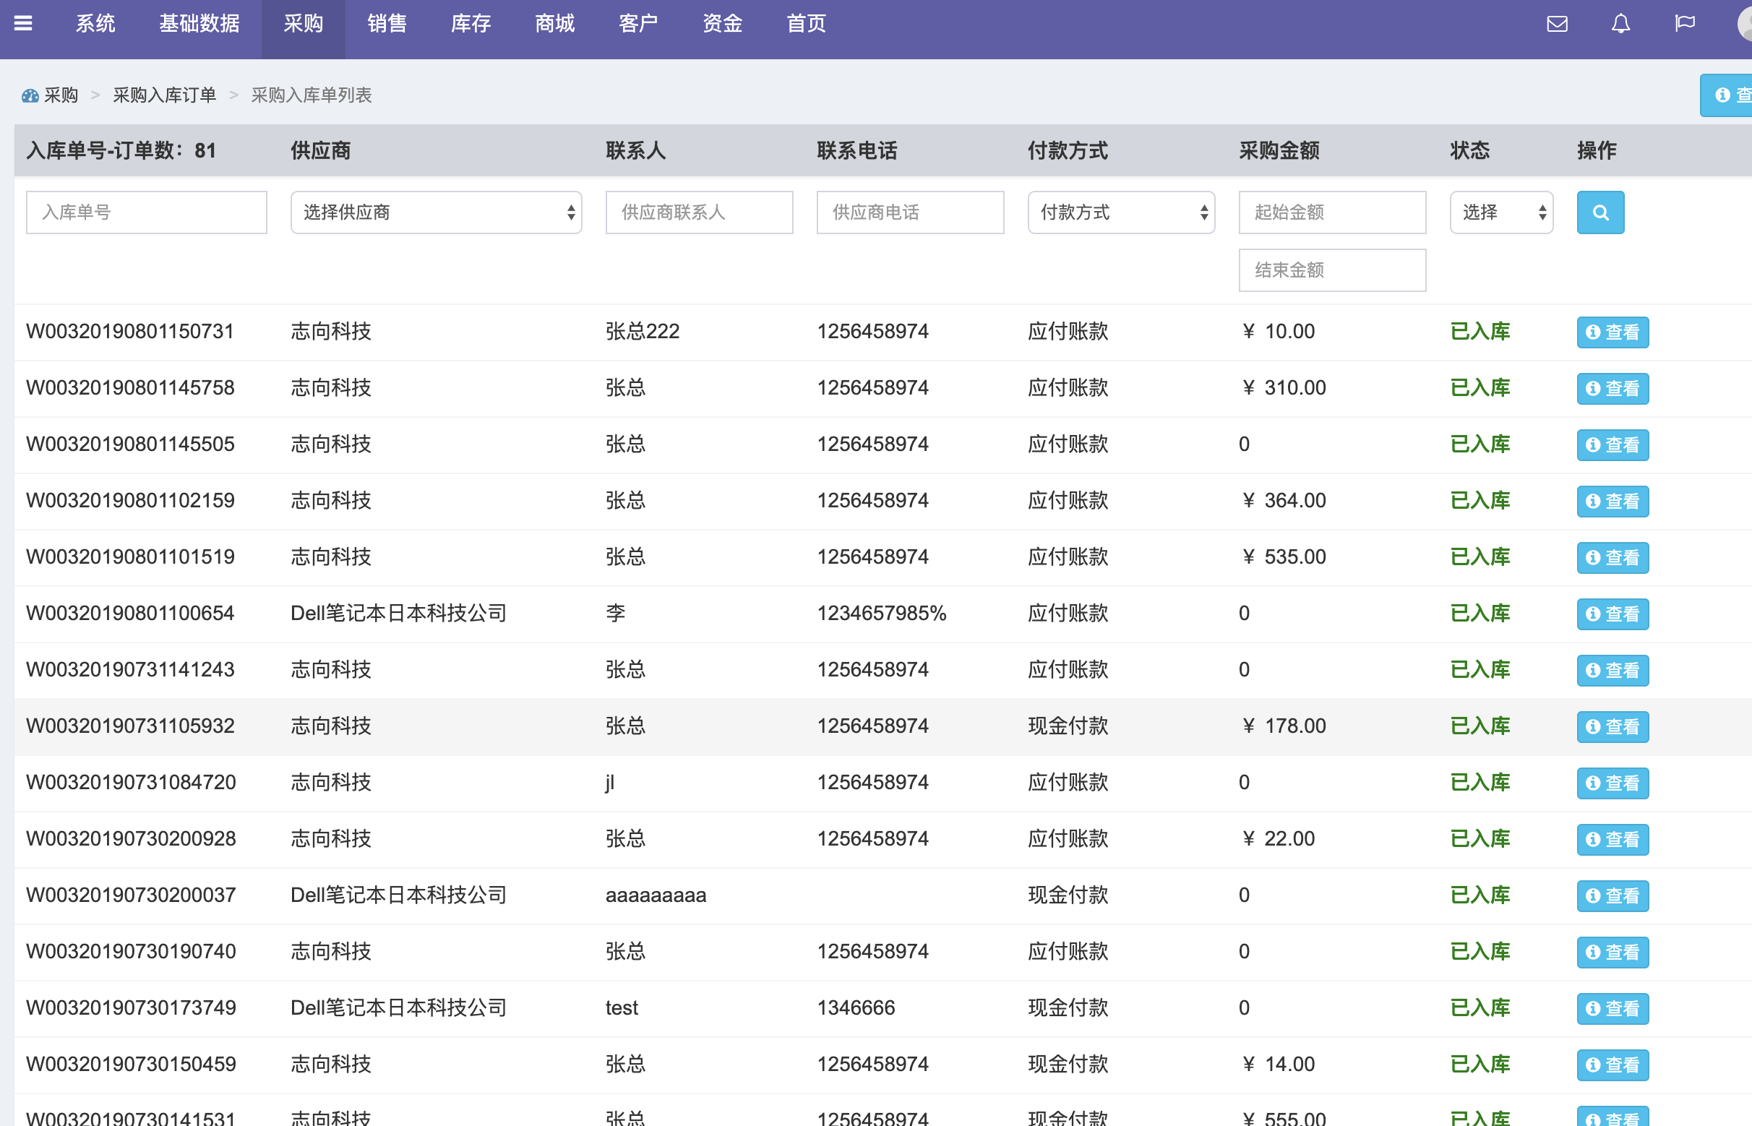Go to 首页 home menu

[806, 23]
